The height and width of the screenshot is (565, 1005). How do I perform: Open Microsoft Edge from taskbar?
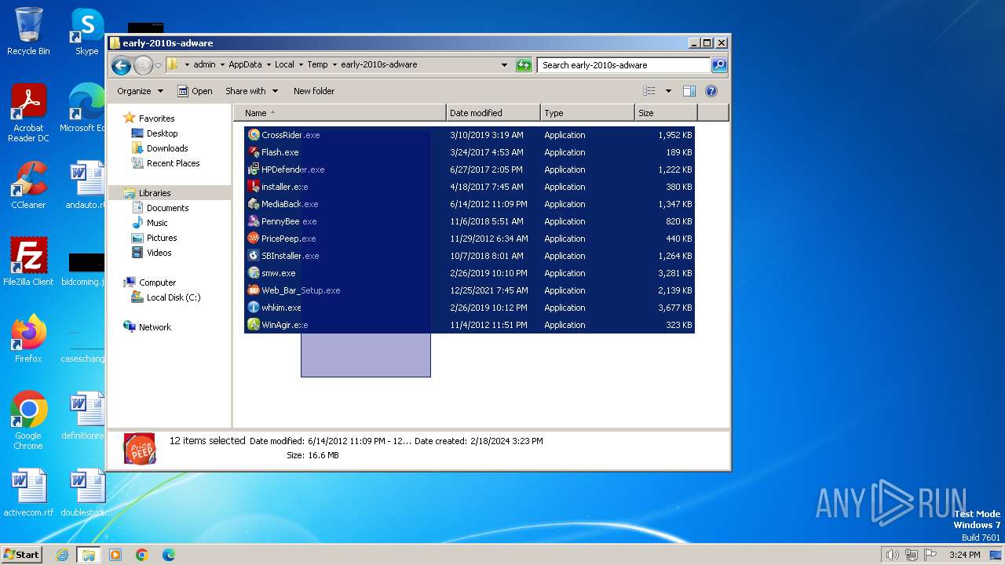point(169,555)
